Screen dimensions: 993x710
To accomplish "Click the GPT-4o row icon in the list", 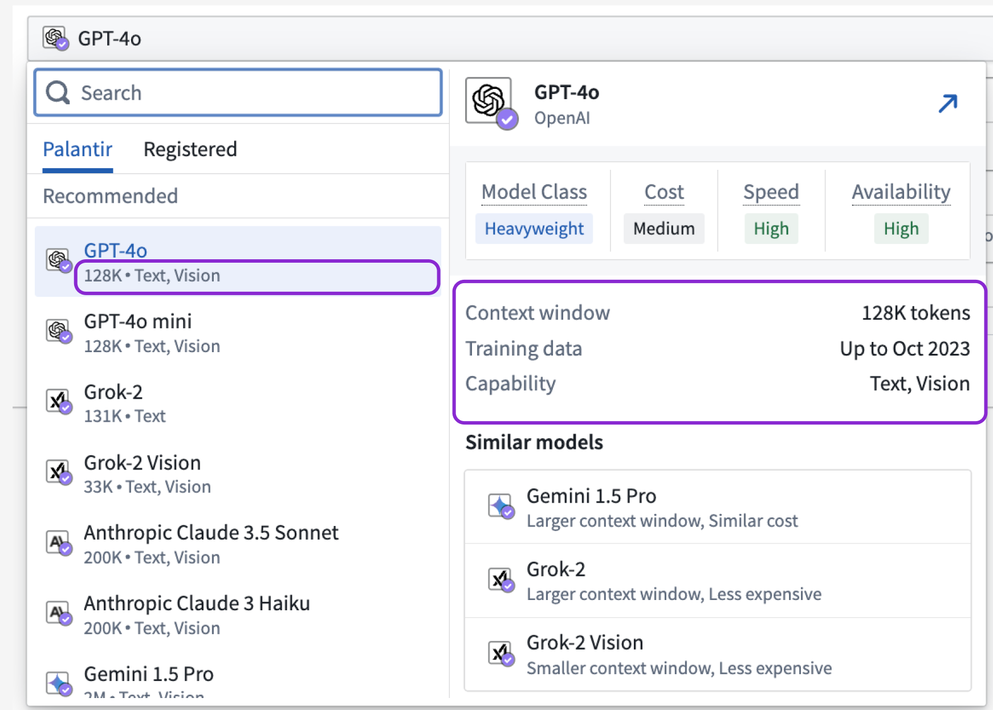I will pos(59,261).
